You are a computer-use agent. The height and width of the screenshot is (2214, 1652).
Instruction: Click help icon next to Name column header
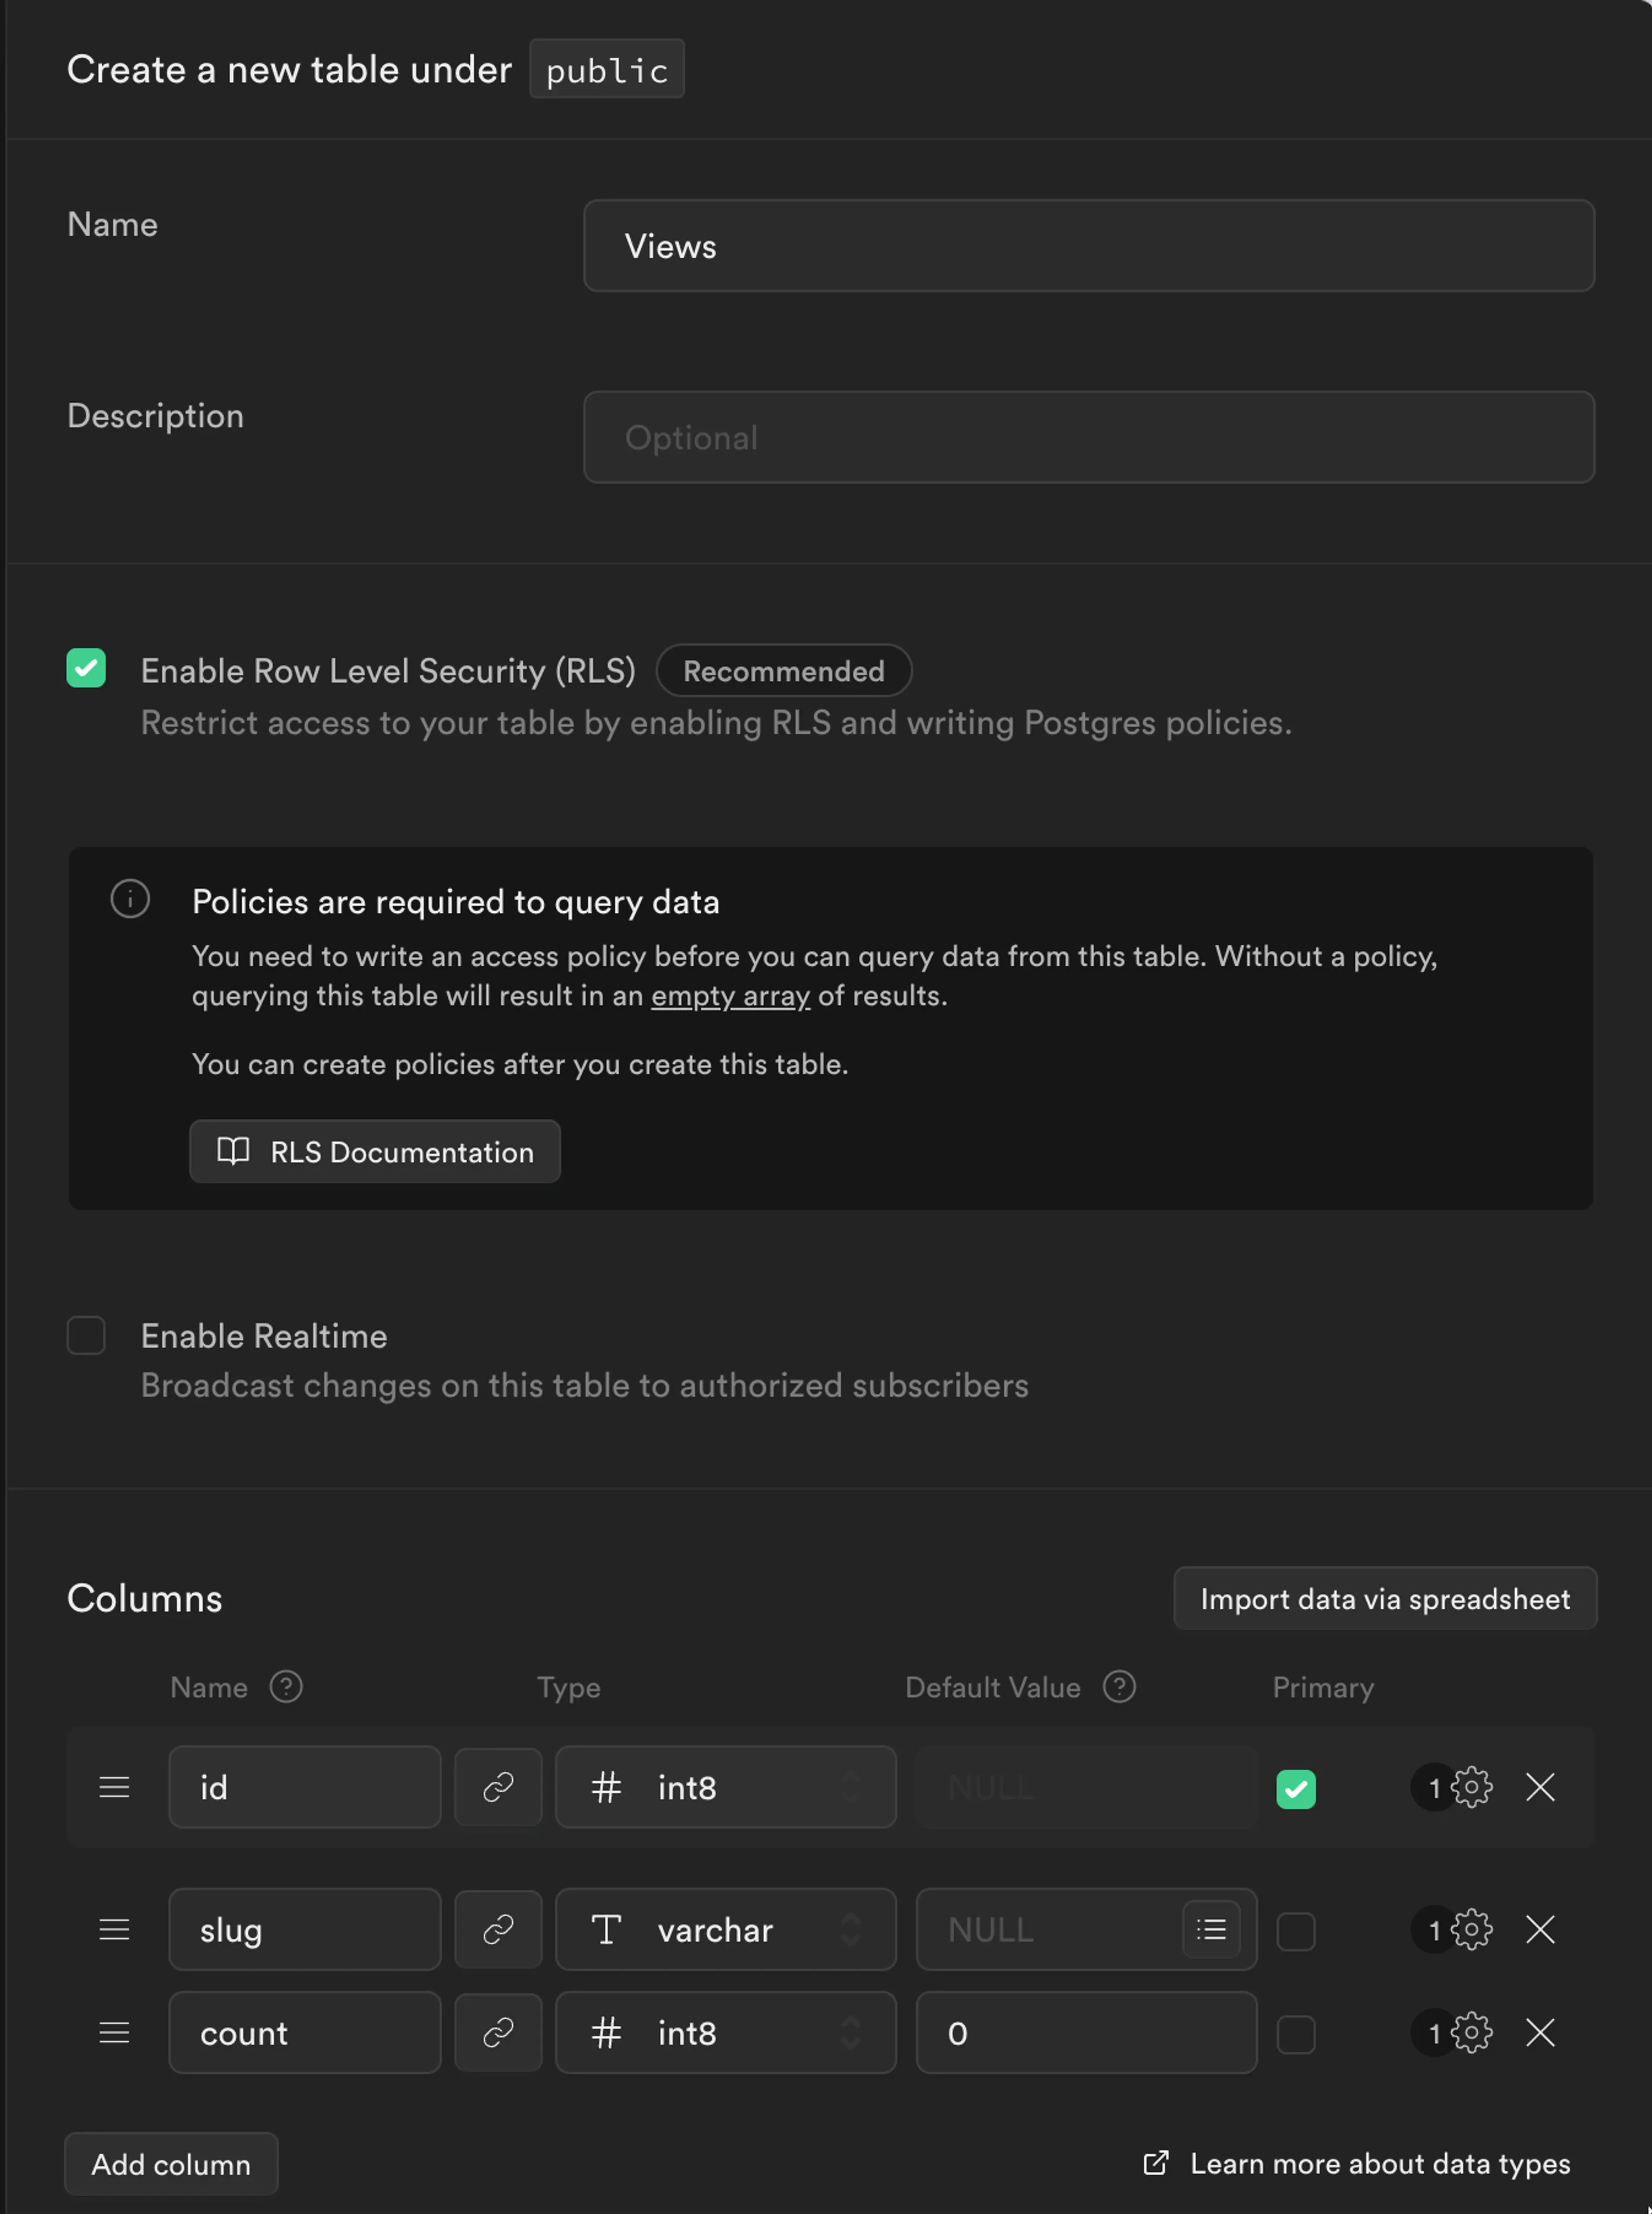(x=286, y=1687)
